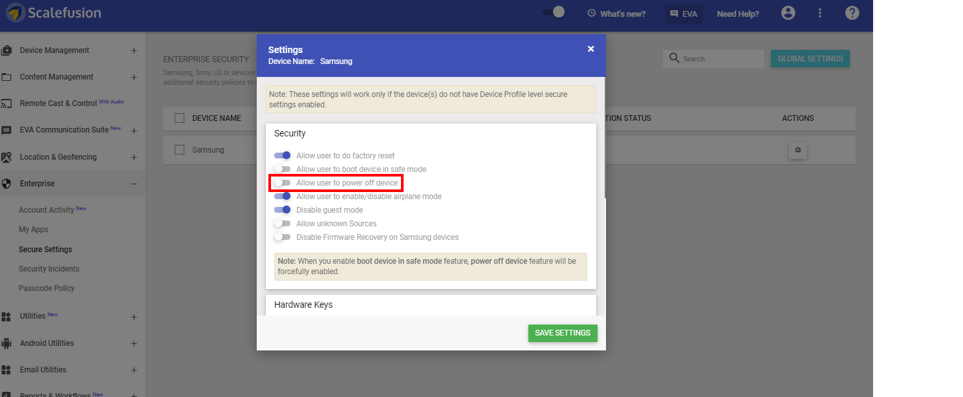The width and height of the screenshot is (963, 397).
Task: Click the Utilities sidebar icon
Action: point(6,316)
